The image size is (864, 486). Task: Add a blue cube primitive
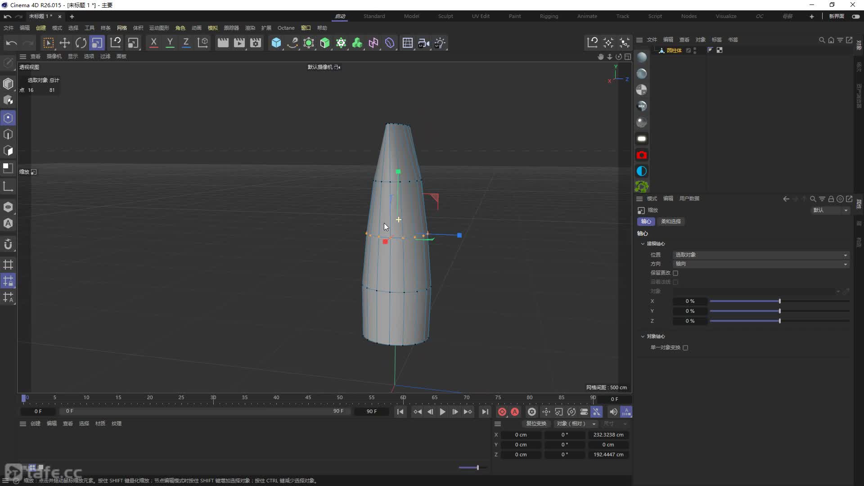[x=276, y=43]
